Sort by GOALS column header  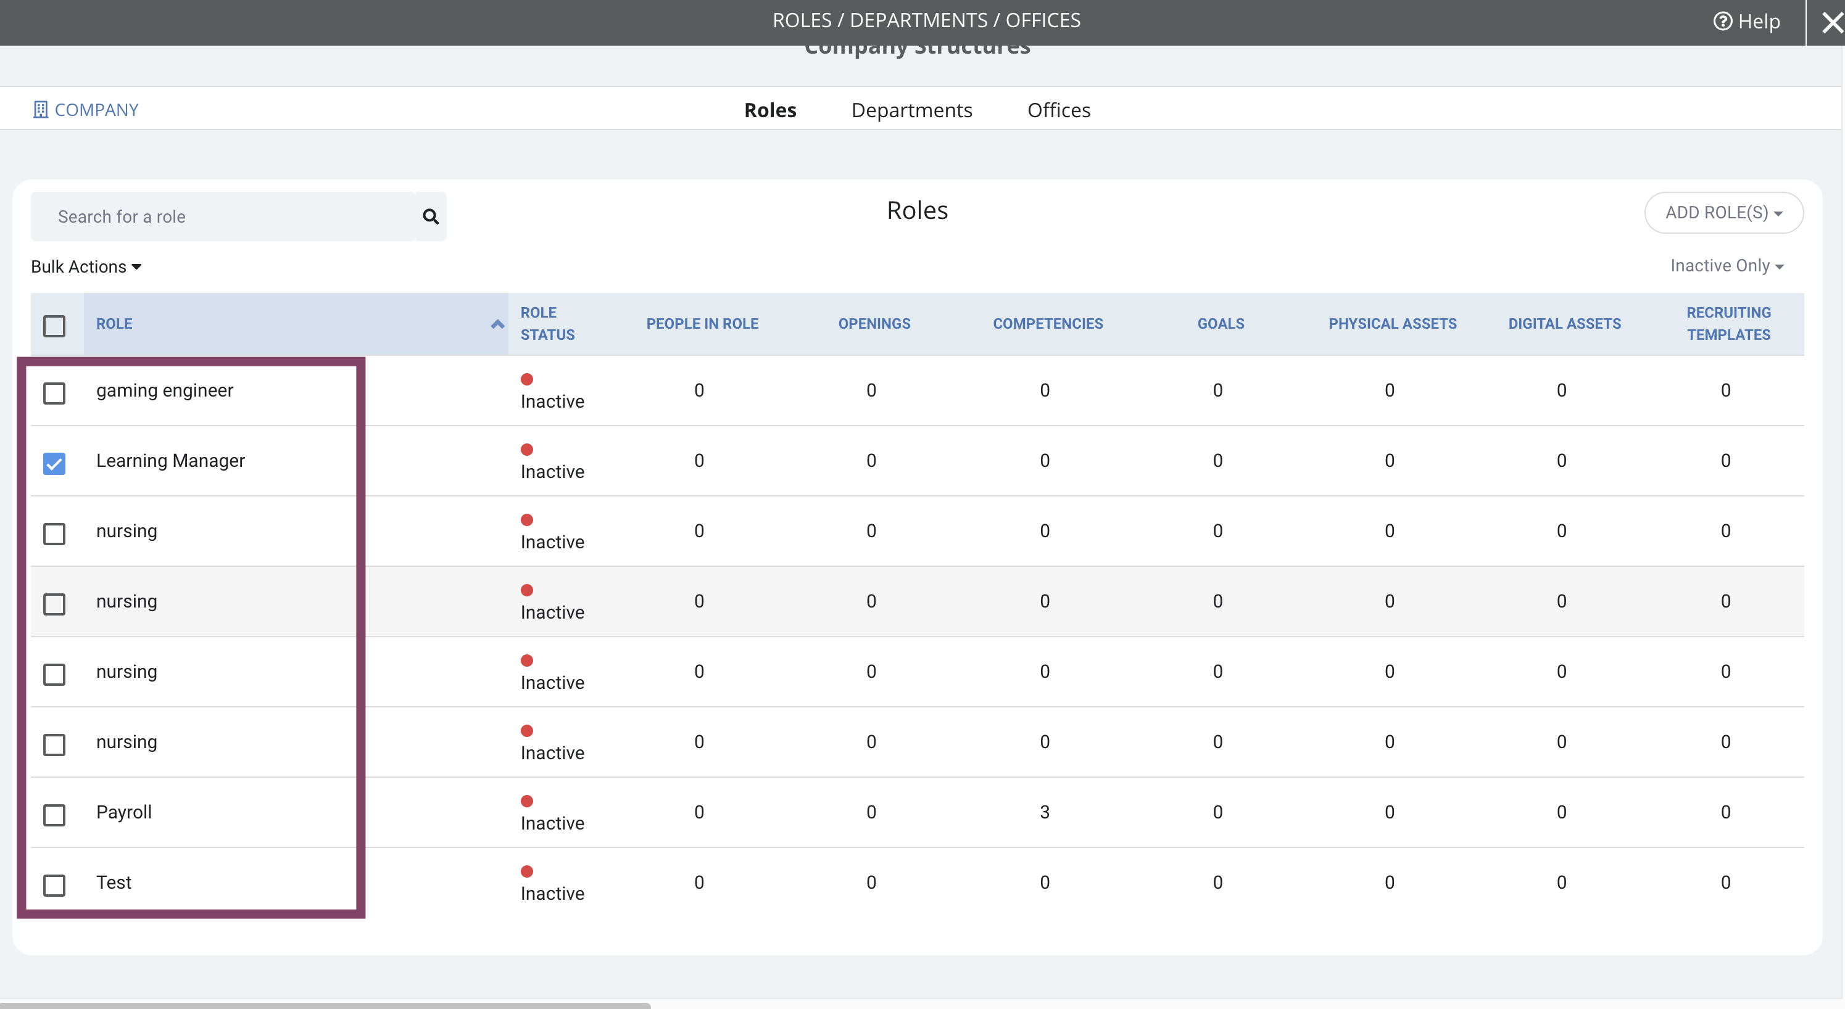click(x=1221, y=324)
